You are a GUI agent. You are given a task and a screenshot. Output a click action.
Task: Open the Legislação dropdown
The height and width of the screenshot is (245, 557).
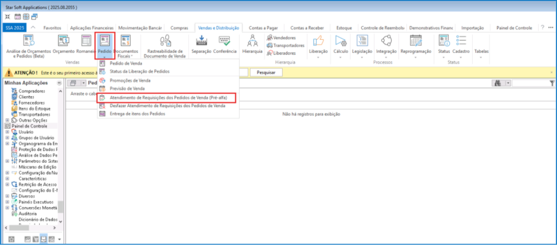coord(362,46)
